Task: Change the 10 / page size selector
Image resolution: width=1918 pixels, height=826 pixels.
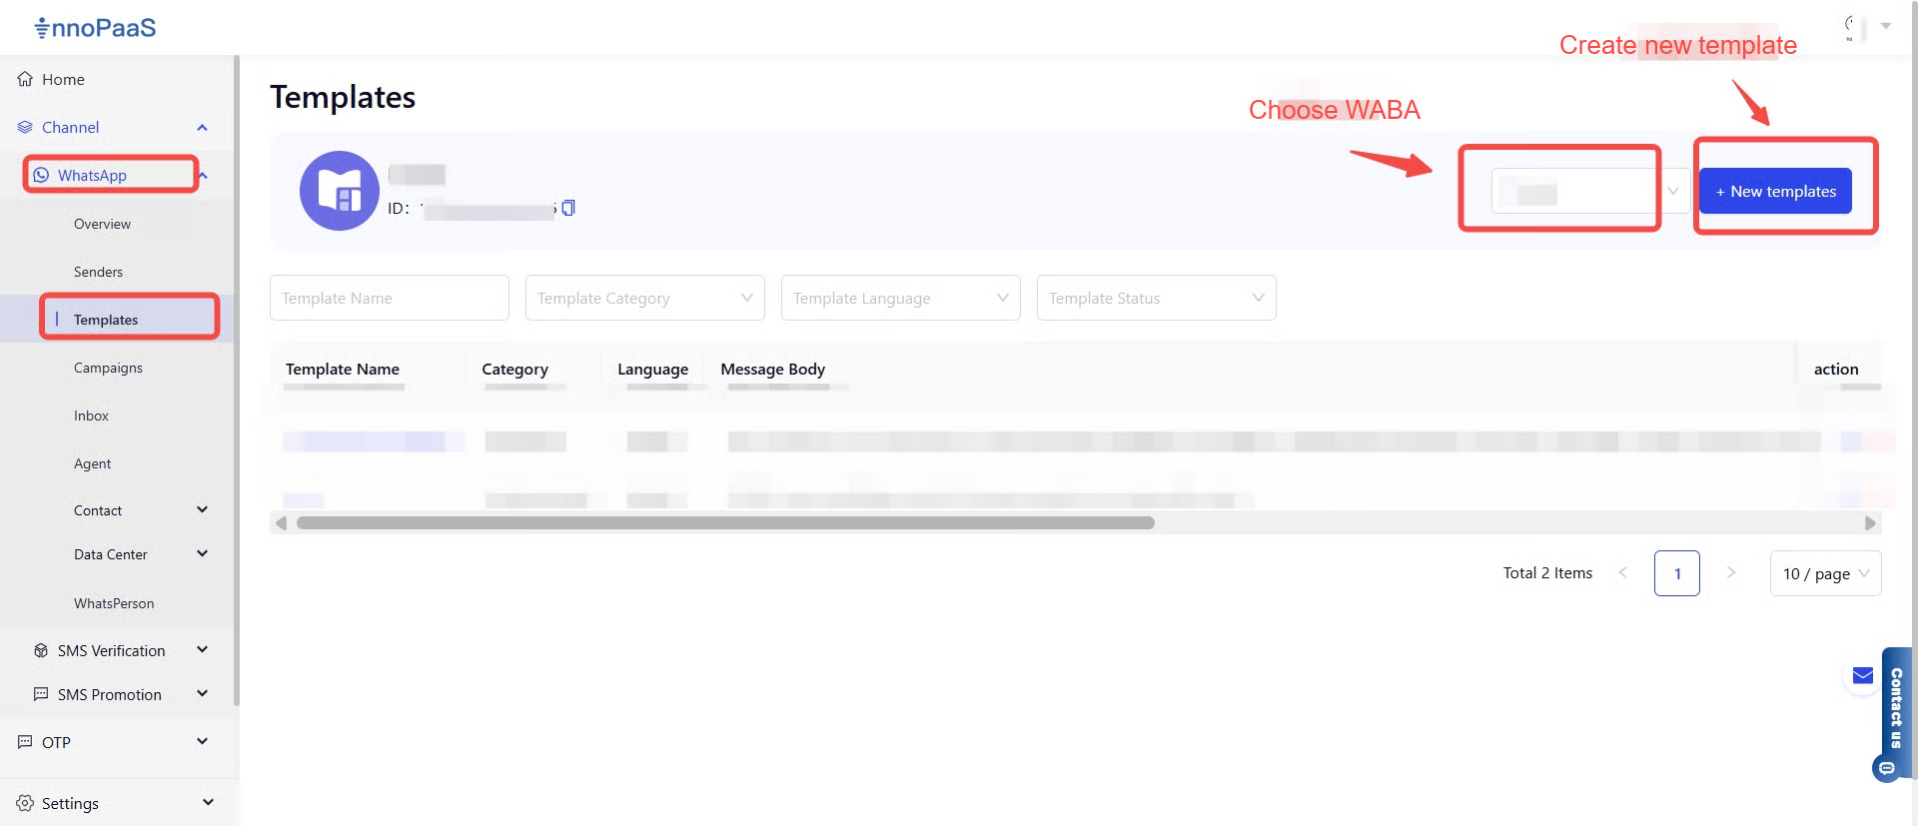Action: click(x=1824, y=573)
